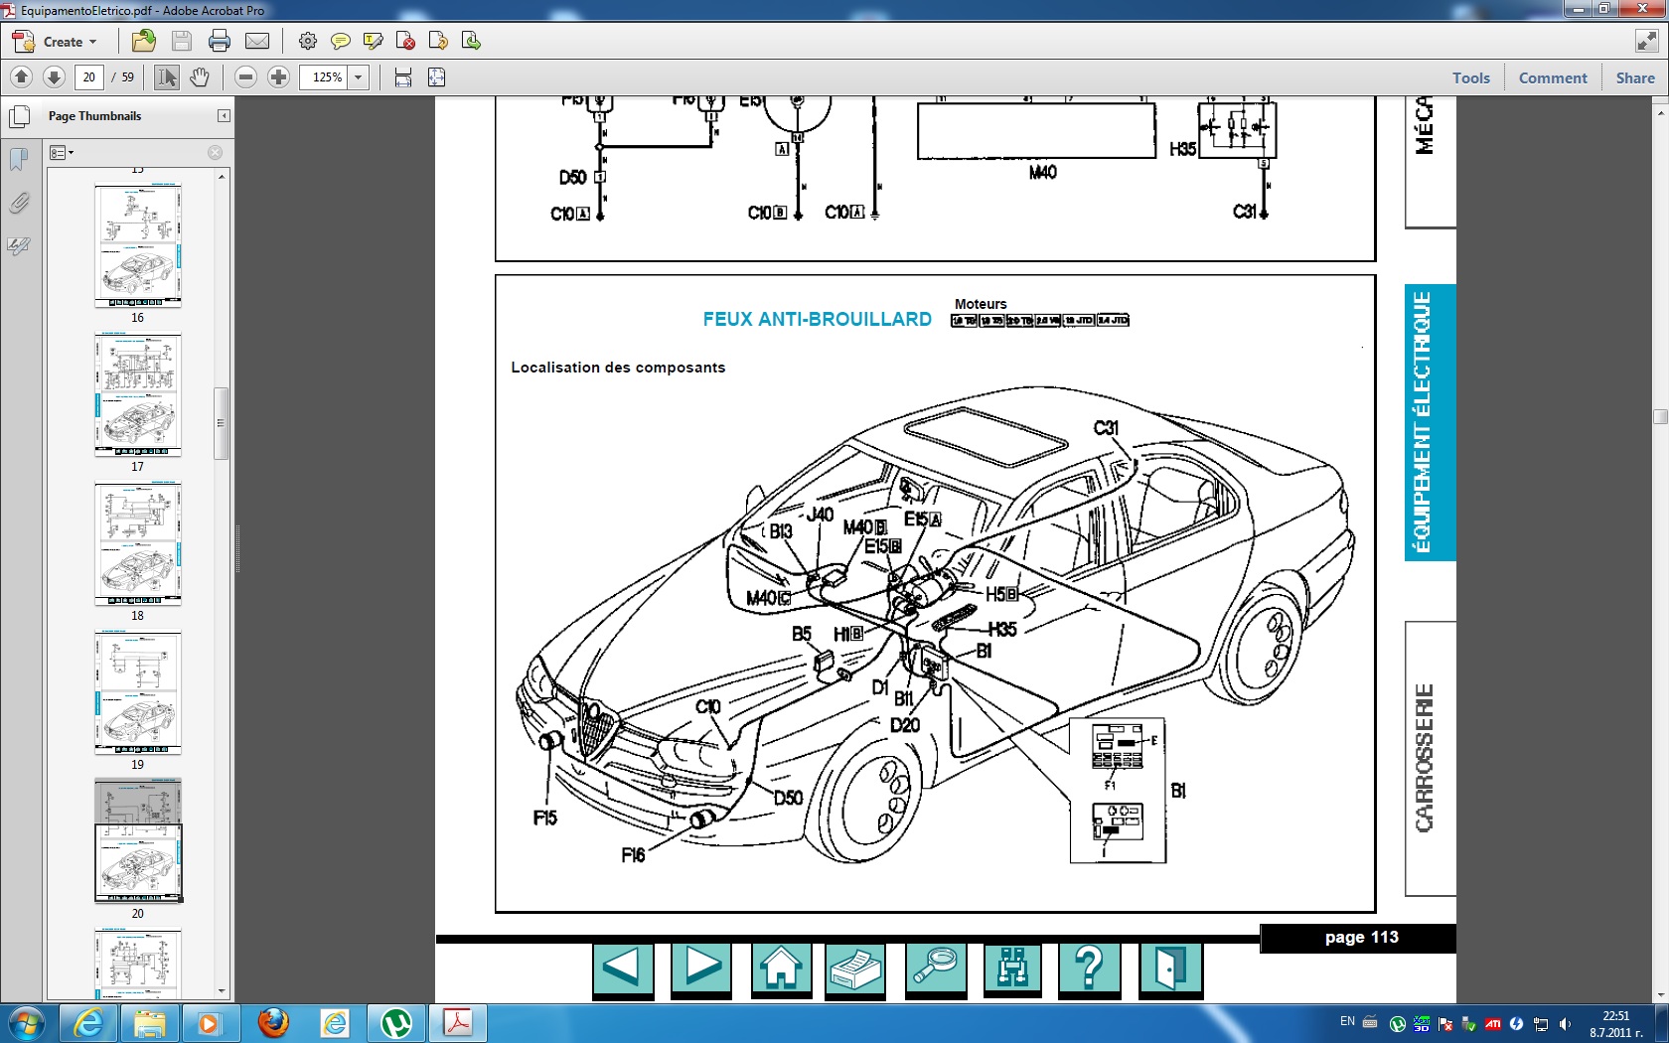Open Firefox from the taskbar
Screen dimensions: 1669x1043
[x=273, y=1022]
